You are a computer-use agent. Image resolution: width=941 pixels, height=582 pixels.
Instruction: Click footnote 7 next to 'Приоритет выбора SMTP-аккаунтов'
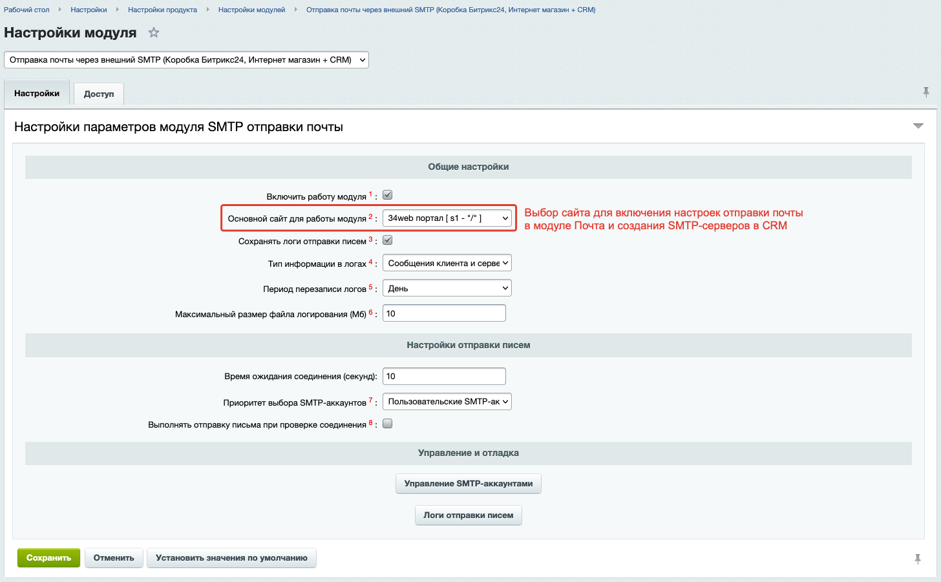click(370, 400)
